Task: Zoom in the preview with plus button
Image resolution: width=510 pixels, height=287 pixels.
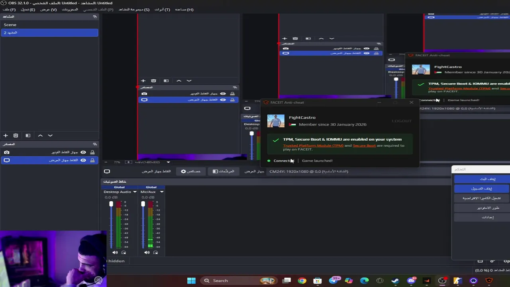Action: [x=128, y=162]
